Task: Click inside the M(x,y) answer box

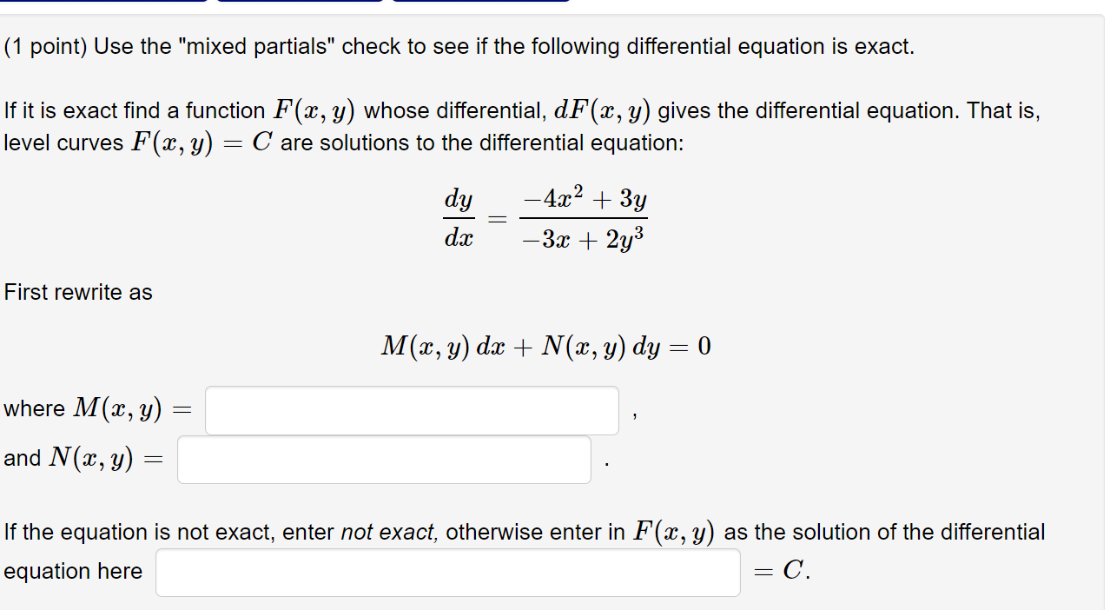Action: 411,409
